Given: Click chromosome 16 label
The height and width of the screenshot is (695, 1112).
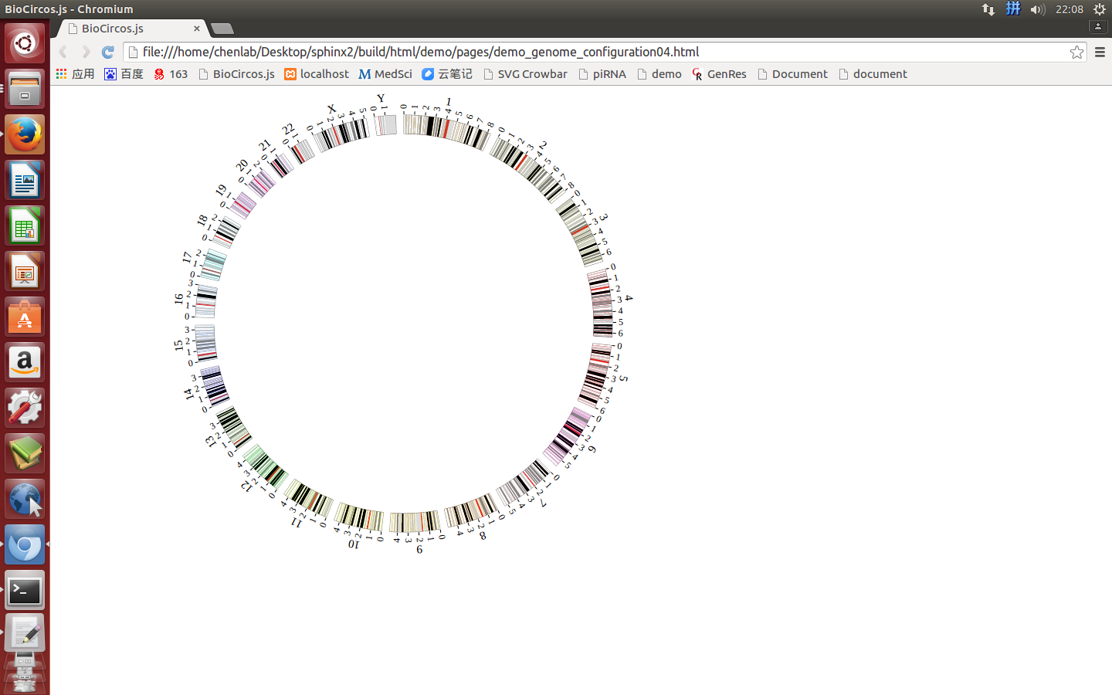Looking at the screenshot, I should (x=179, y=298).
